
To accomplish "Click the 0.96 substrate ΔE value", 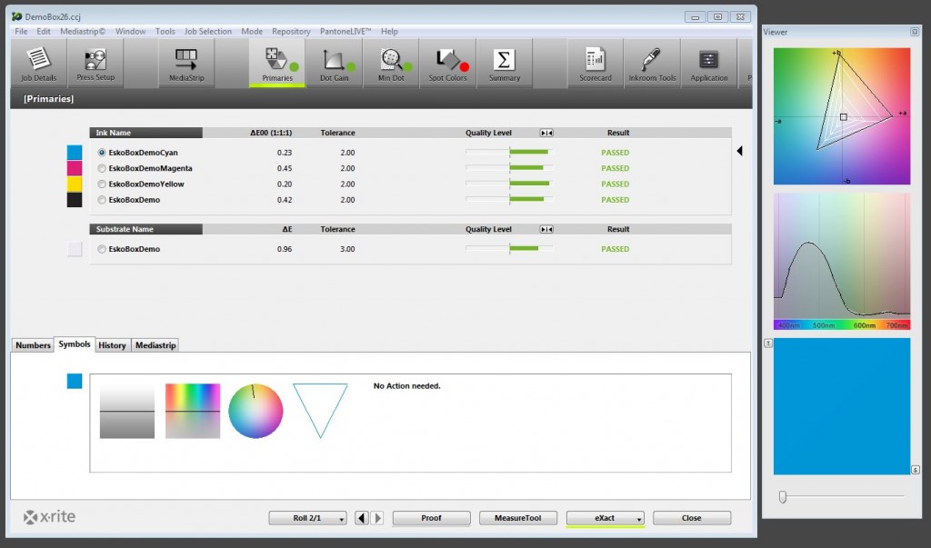I will coord(285,249).
